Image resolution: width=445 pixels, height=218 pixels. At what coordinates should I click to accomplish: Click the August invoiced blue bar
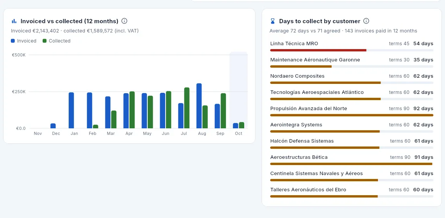[199, 106]
